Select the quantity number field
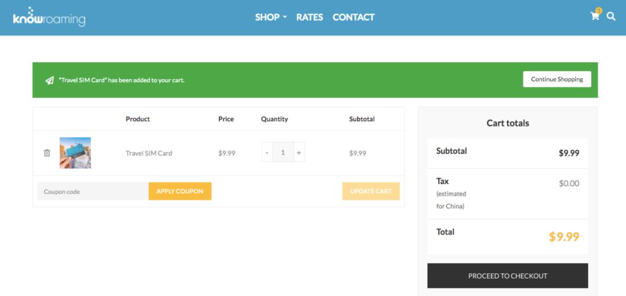Image resolution: width=626 pixels, height=296 pixels. point(283,152)
